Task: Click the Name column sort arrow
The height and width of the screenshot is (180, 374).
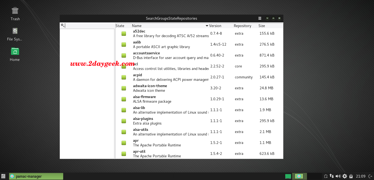Action: [207, 26]
